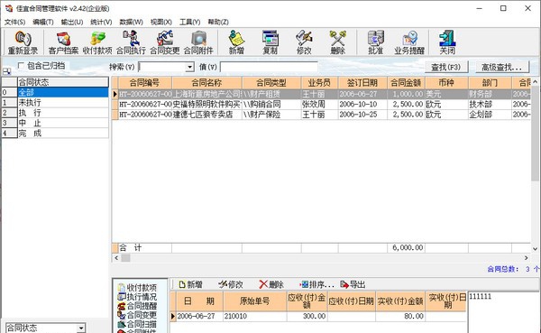Open the 输出(U) menu

point(72,22)
